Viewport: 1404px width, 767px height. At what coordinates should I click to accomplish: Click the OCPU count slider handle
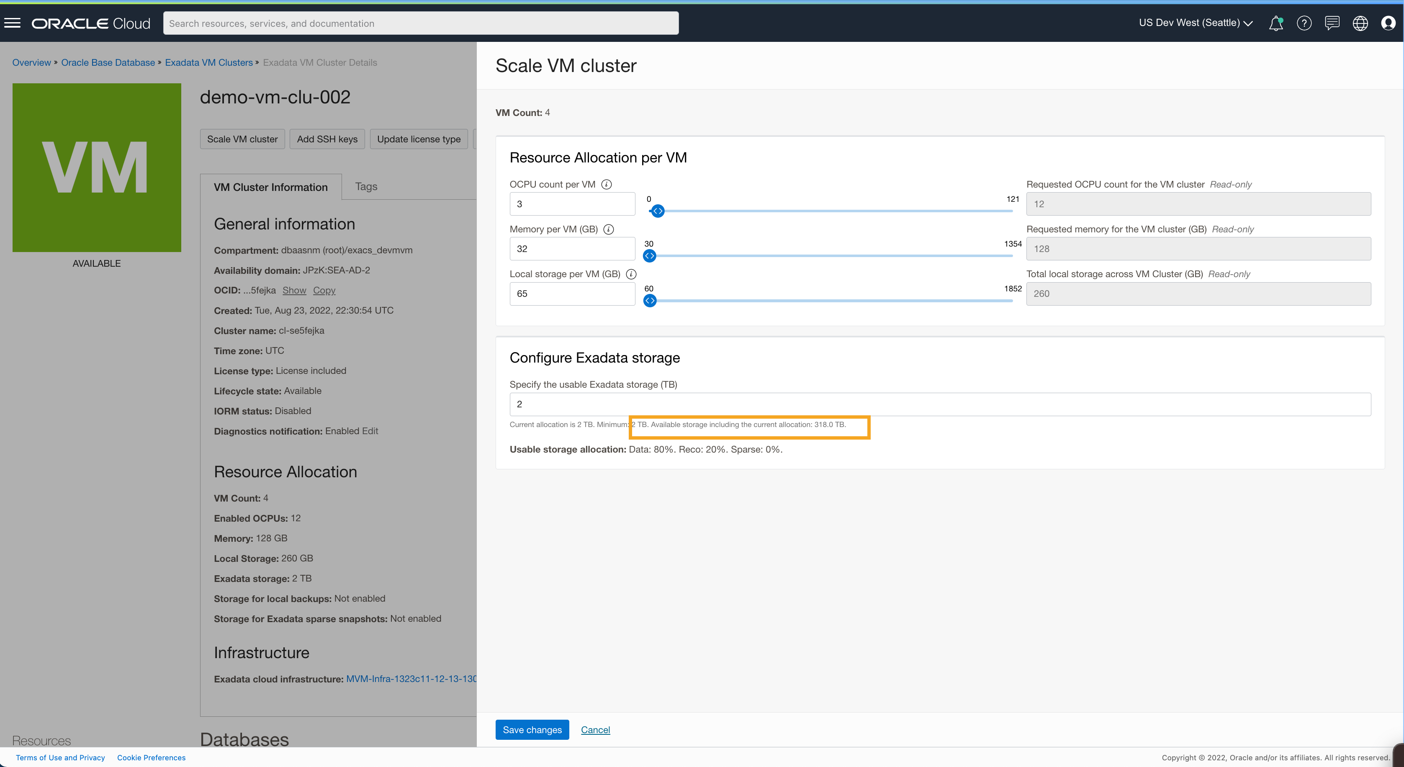point(657,211)
